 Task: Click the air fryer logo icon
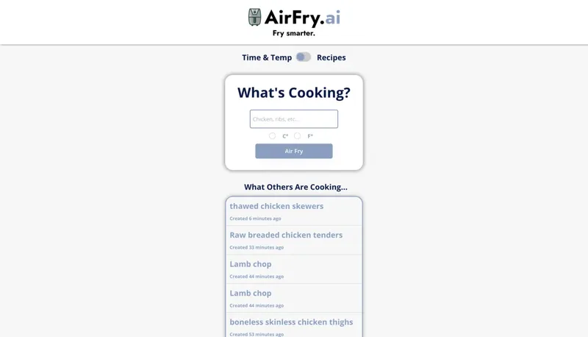(x=255, y=18)
